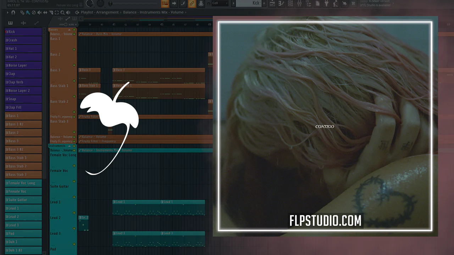
Task: Click the countdown arrow icon in toolbar
Action: 174,4
